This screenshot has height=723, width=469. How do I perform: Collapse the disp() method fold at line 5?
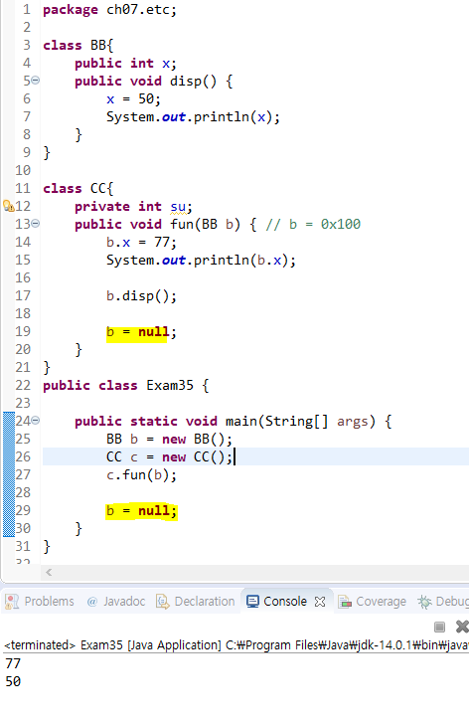[x=36, y=81]
